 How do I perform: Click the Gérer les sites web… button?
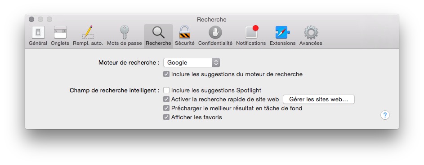coord(318,99)
